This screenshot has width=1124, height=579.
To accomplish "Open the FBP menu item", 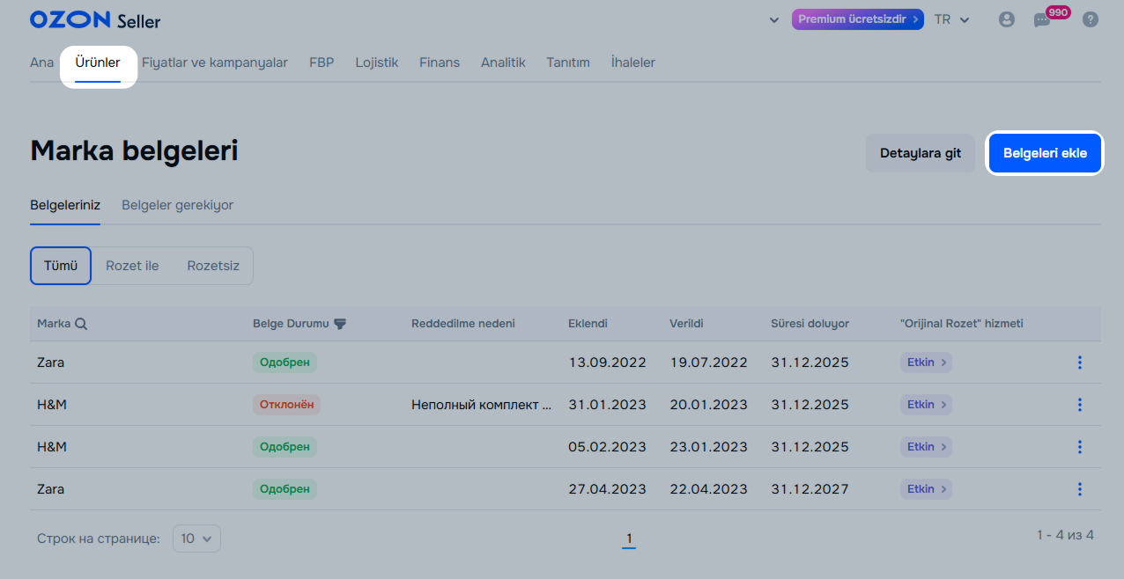I will (322, 62).
